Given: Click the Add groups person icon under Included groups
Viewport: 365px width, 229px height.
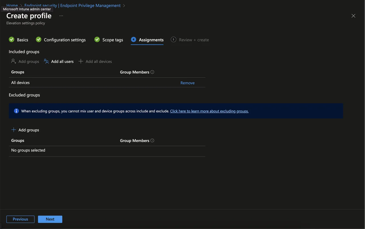Looking at the screenshot, I should click(x=14, y=61).
